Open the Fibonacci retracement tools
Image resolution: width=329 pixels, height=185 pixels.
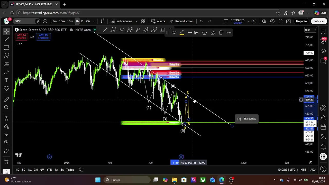pos(6,48)
